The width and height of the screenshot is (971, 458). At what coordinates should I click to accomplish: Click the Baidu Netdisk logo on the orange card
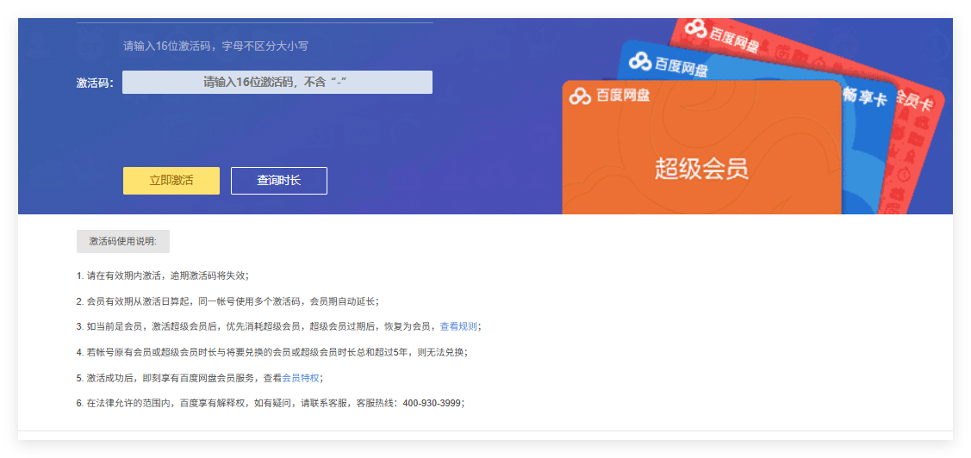609,96
